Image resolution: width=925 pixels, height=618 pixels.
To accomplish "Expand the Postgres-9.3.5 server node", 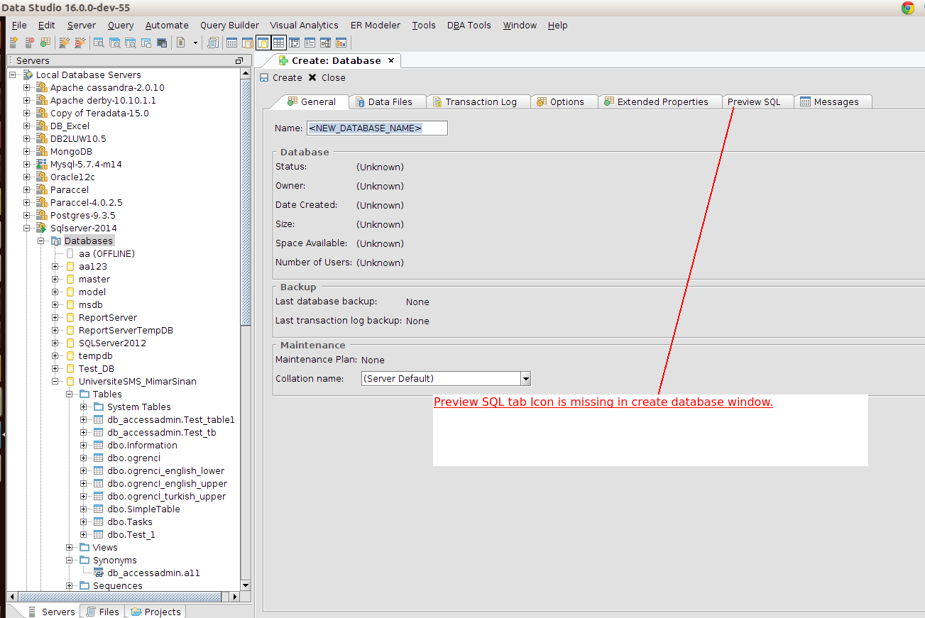I will point(27,215).
